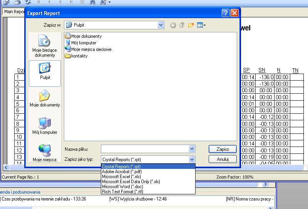Click the lower panel scroll right arrow
Screen dimensions: 308x209
[x=265, y=184]
